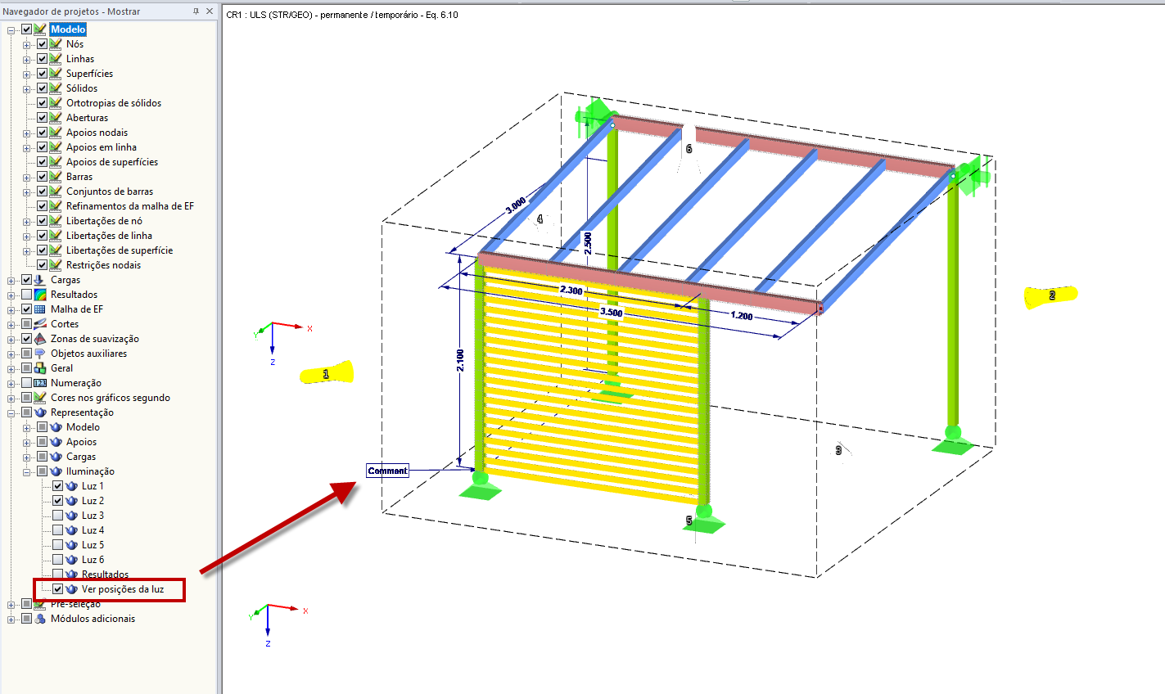
Task: Select the Luz 5 tree row
Action: (x=93, y=545)
